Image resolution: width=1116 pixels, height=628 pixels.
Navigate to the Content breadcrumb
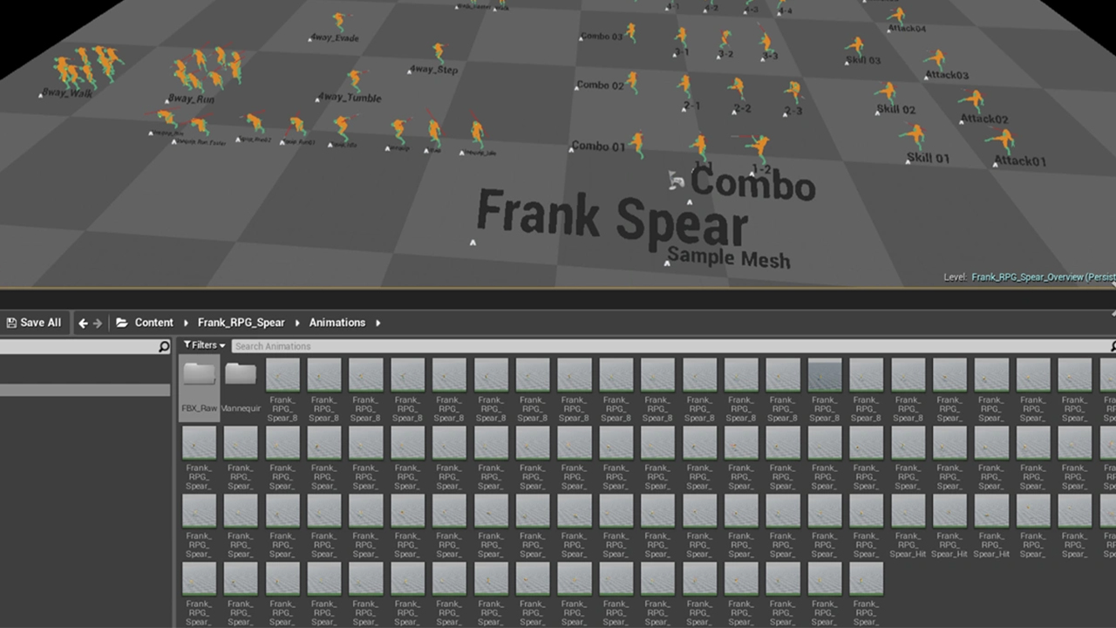coord(153,323)
